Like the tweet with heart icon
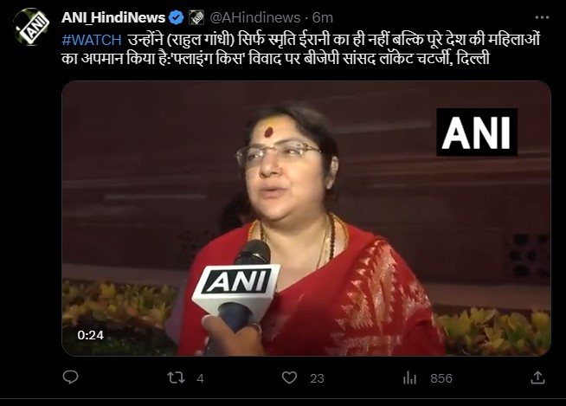 click(289, 377)
